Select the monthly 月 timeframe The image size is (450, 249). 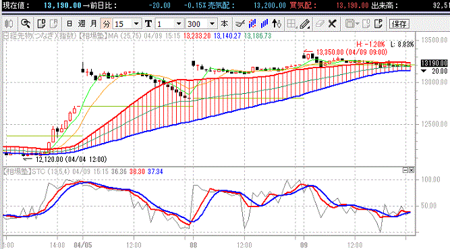coord(94,24)
